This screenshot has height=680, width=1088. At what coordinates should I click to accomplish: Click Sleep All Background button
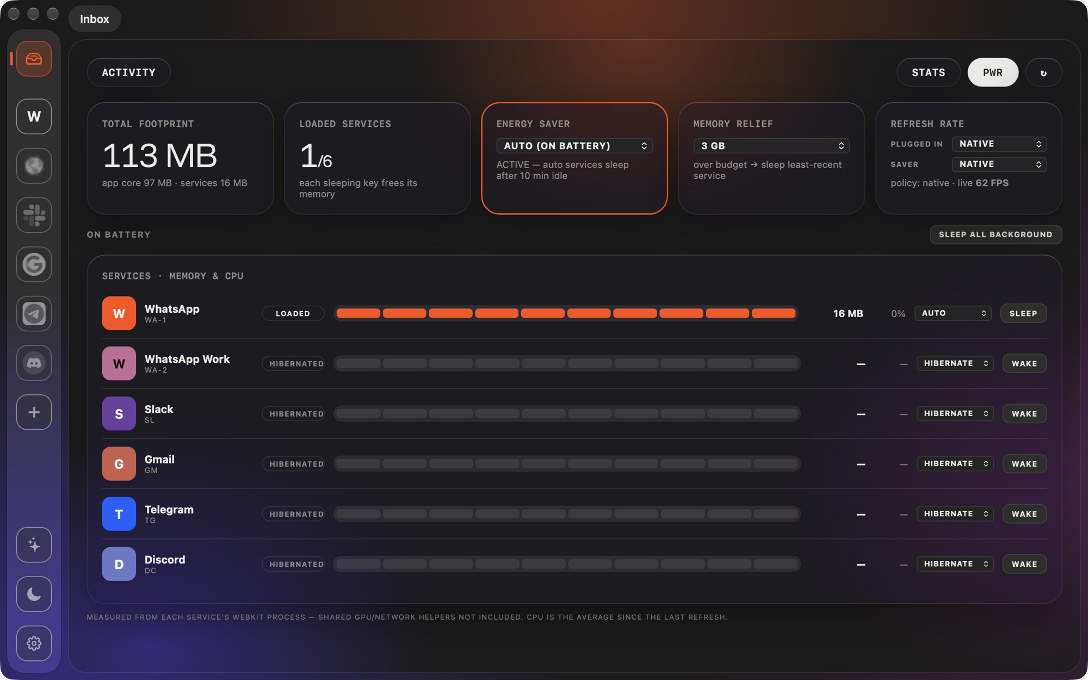996,234
